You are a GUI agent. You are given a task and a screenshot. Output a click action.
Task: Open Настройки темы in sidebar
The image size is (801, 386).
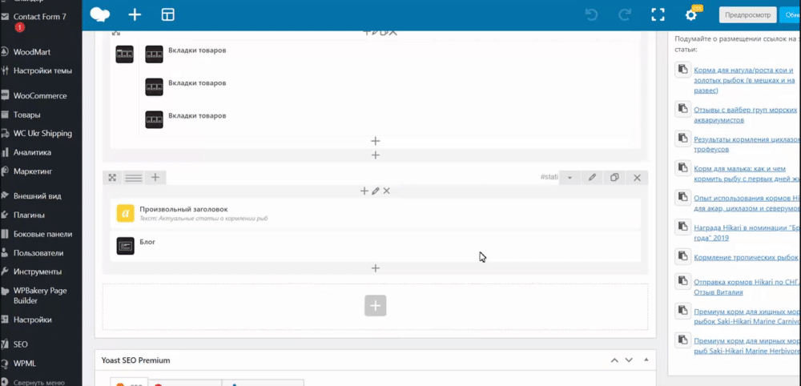point(41,70)
